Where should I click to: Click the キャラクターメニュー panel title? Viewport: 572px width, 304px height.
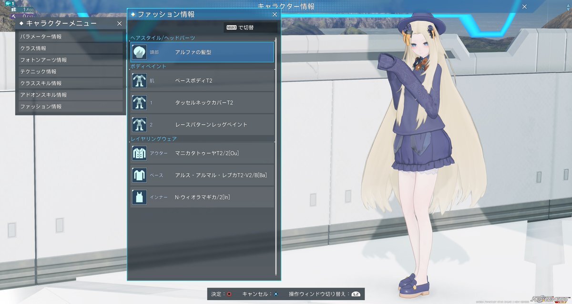point(61,23)
